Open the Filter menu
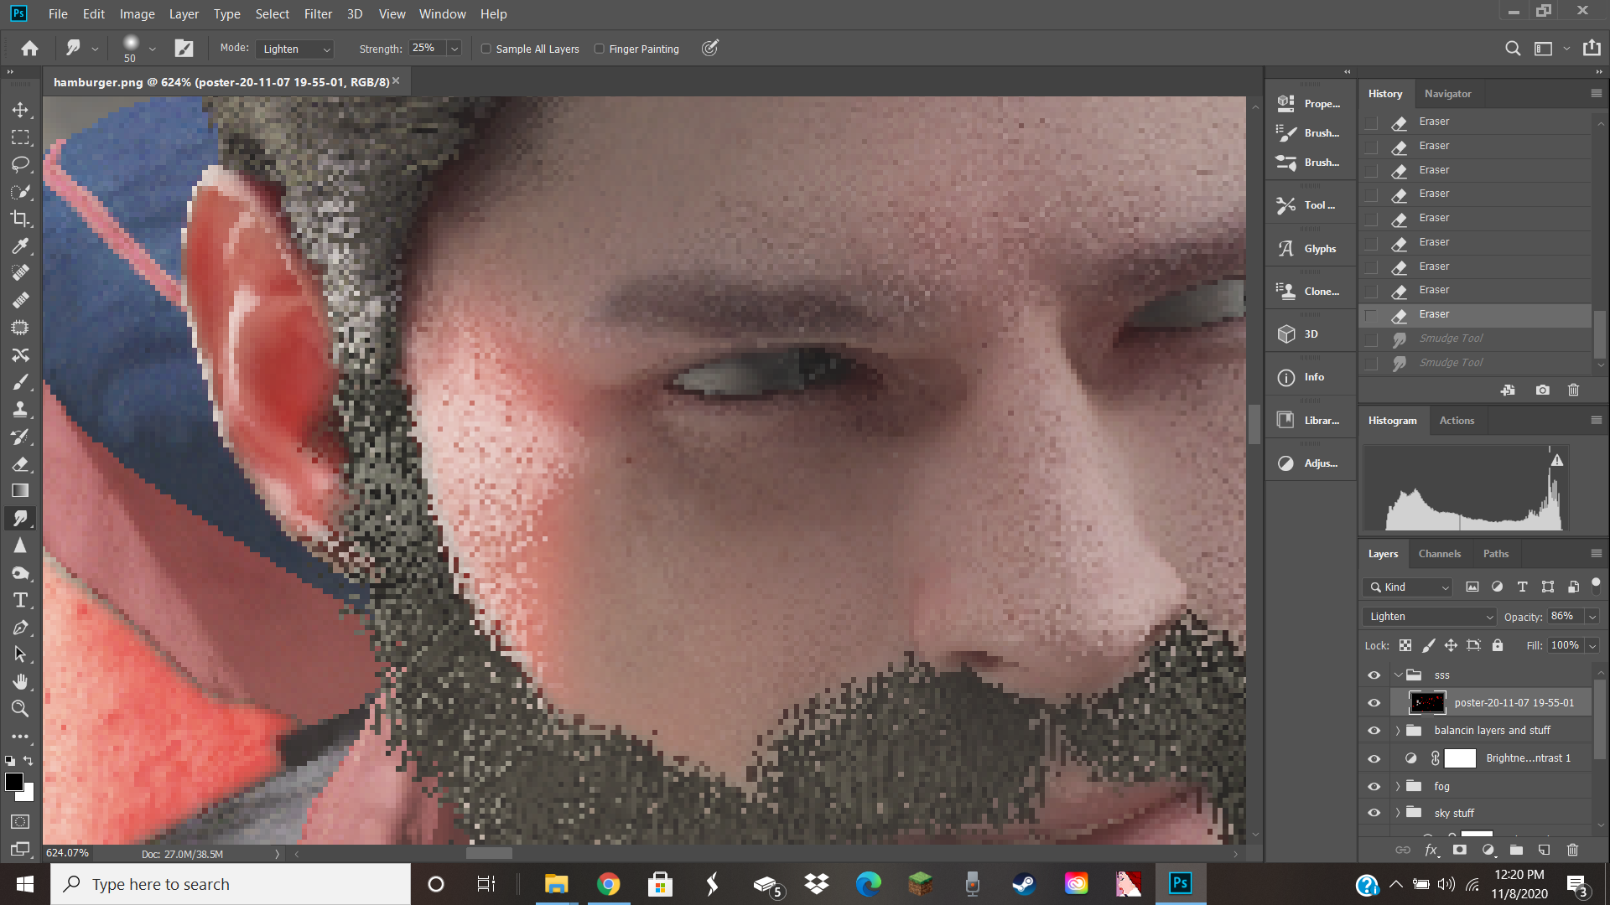The height and width of the screenshot is (905, 1610). (x=318, y=14)
